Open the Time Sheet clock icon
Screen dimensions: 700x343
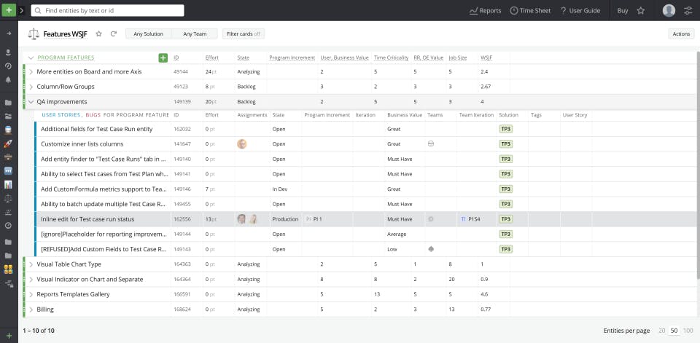tap(514, 11)
